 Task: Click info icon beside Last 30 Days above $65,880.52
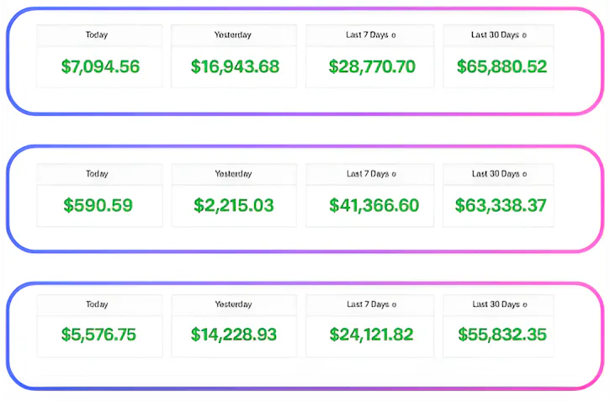[x=524, y=35]
